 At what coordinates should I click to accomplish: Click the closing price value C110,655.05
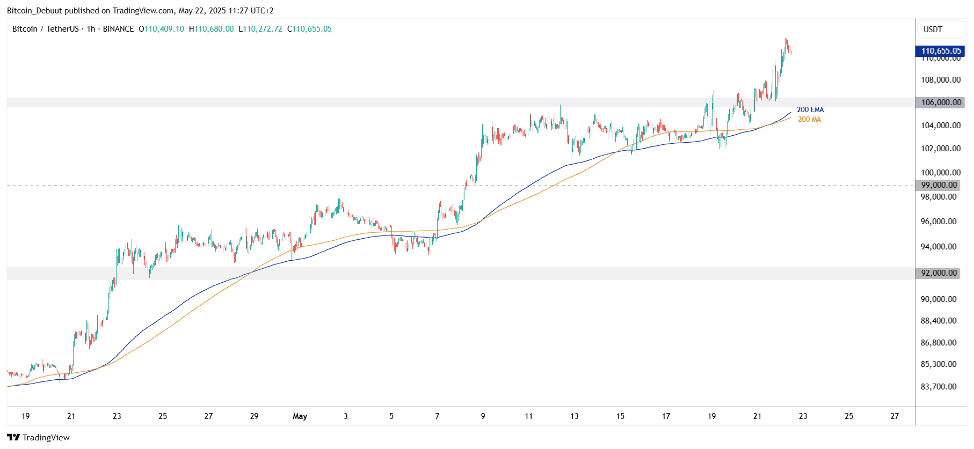click(x=309, y=29)
